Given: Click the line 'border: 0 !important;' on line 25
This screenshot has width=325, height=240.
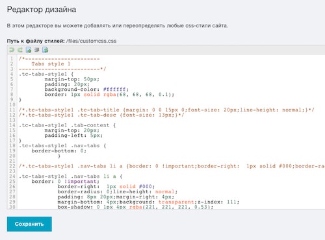Looking at the screenshot, I should (x=66, y=182).
